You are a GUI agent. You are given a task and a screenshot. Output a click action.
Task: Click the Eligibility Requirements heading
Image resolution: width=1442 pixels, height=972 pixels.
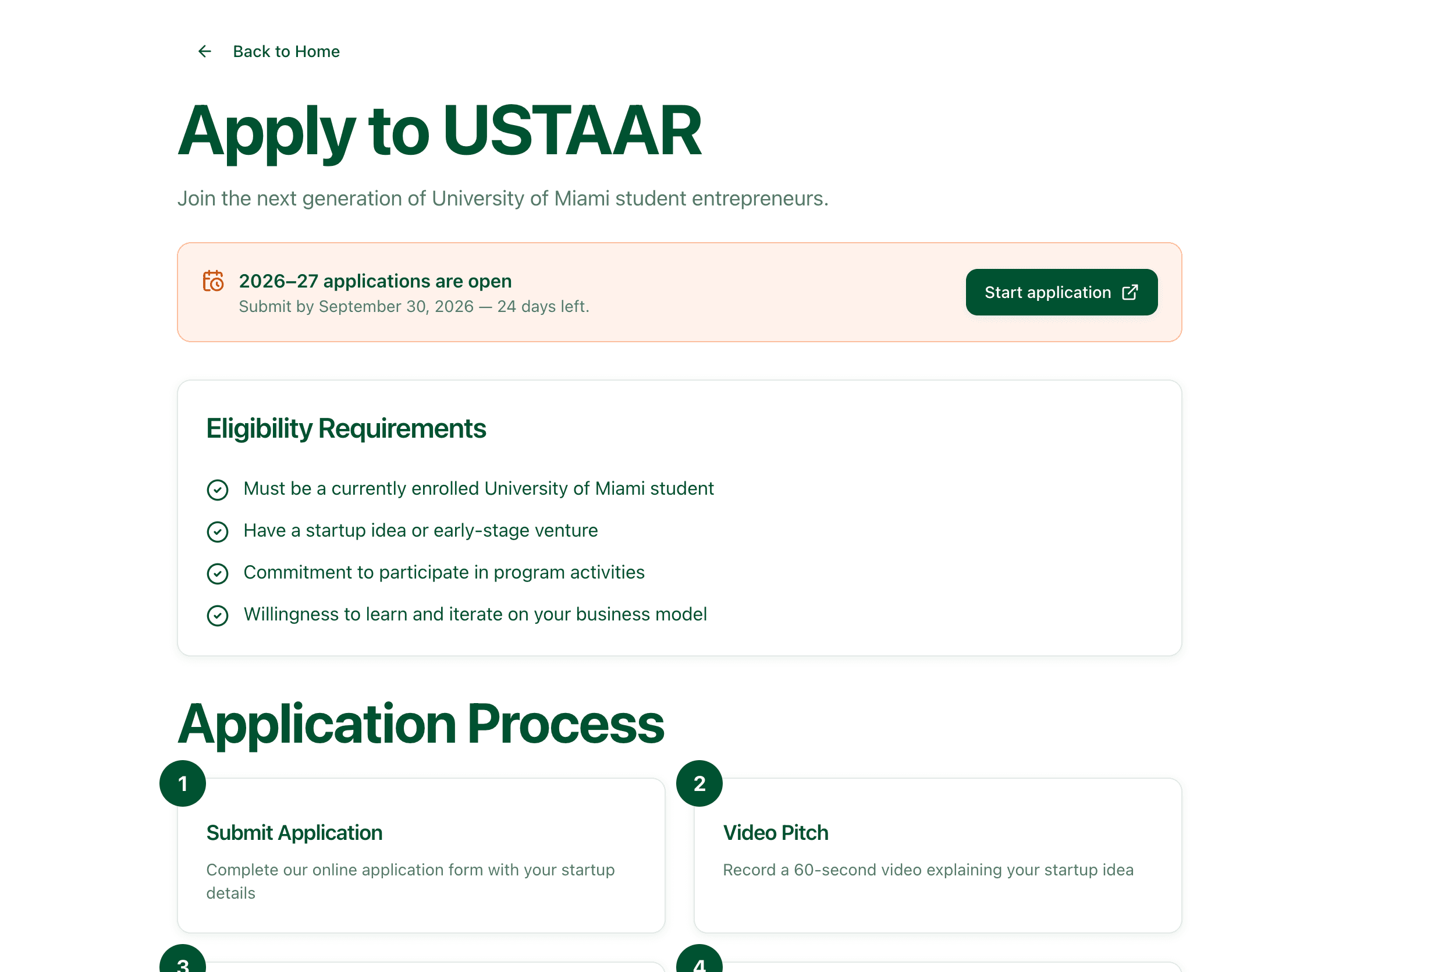click(346, 428)
